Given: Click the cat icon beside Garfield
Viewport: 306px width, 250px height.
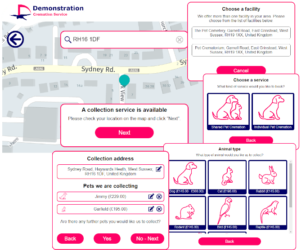Looking at the screenshot, I should point(63,209).
